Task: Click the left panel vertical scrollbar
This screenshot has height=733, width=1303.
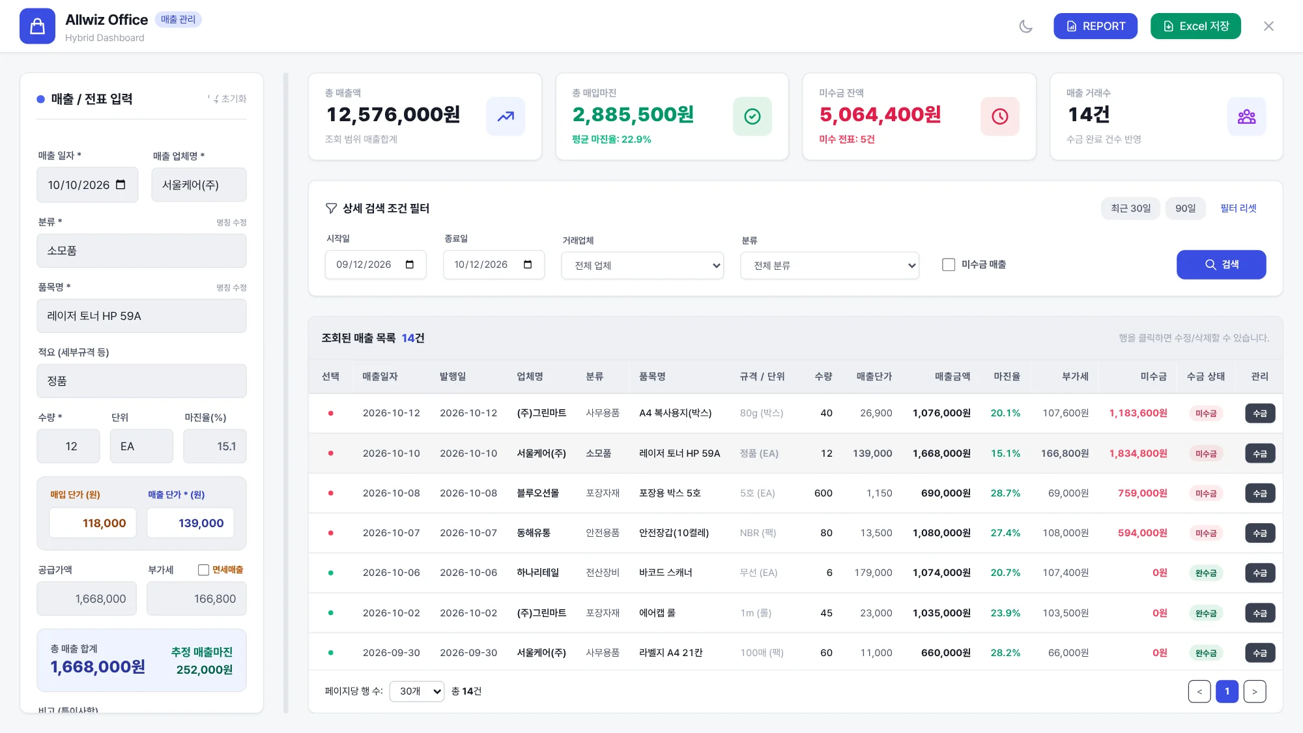Action: (x=285, y=393)
